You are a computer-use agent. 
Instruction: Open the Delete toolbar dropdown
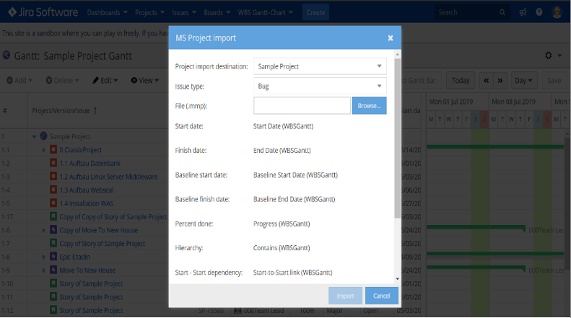(62, 81)
